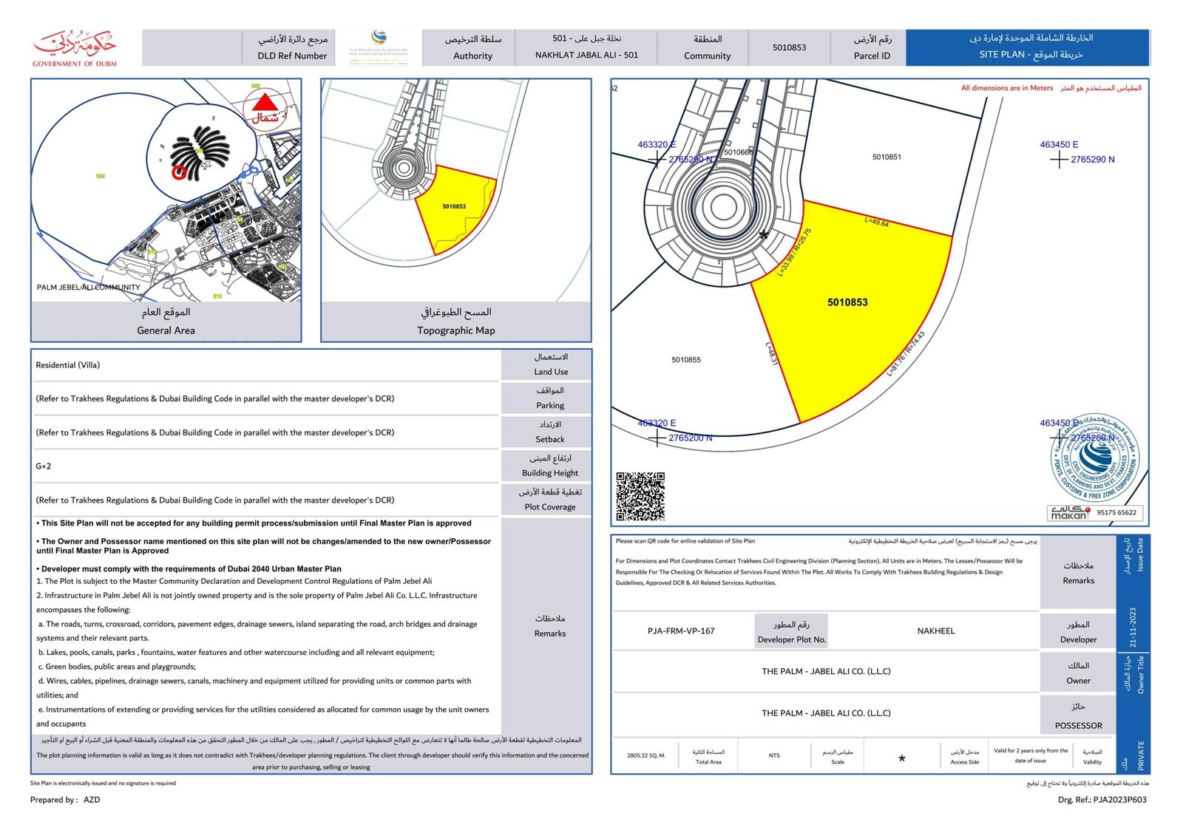1183x836 pixels.
Task: Click the licensing Authority logo in header
Action: click(x=379, y=47)
